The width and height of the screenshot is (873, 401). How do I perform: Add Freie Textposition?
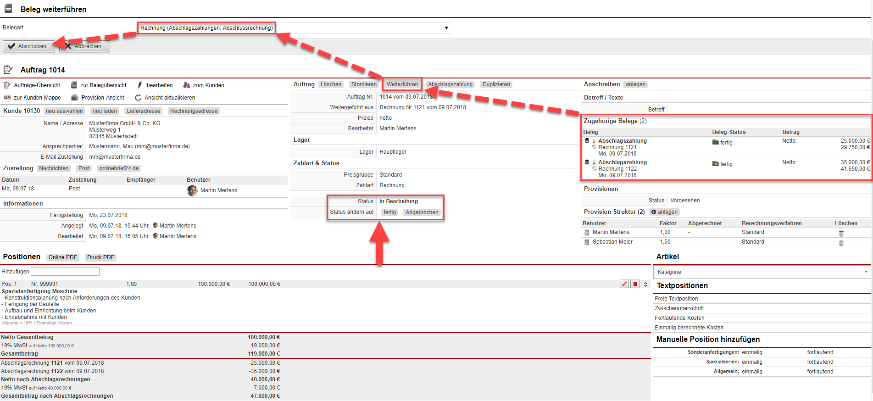pyautogui.click(x=676, y=299)
